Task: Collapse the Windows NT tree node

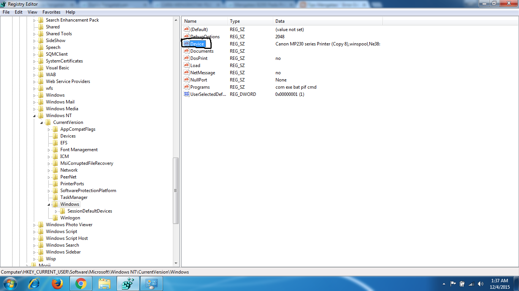Action: (x=34, y=116)
